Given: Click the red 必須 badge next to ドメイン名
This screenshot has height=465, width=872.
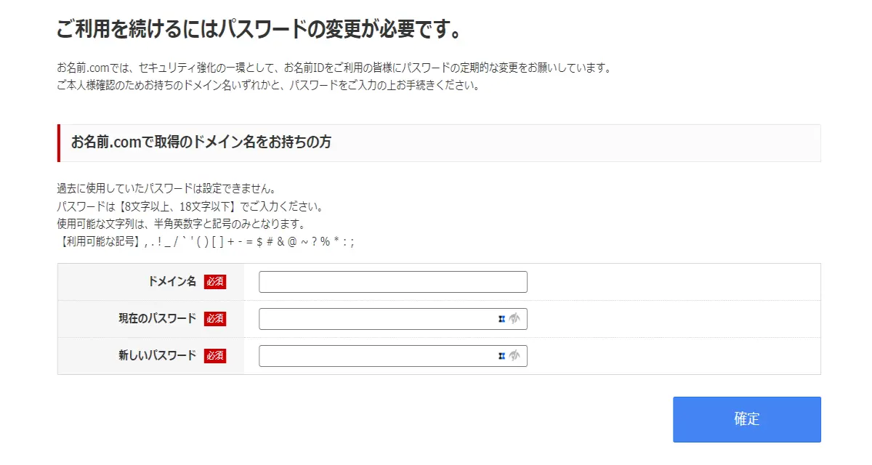Looking at the screenshot, I should 215,281.
